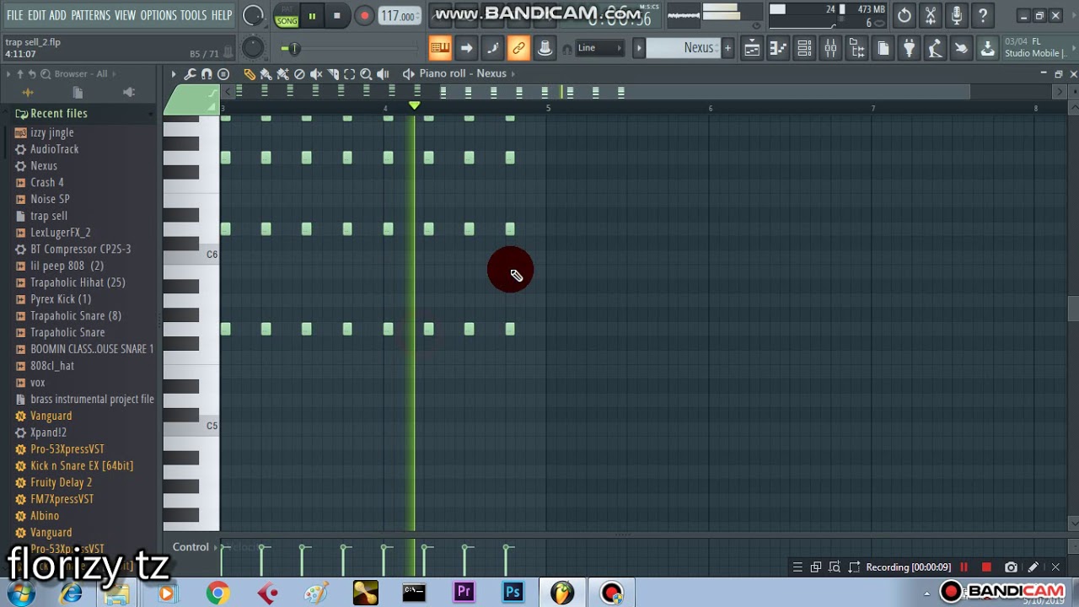Select the Draw pencil tool in piano roll
This screenshot has width=1079, height=607.
pyautogui.click(x=250, y=74)
